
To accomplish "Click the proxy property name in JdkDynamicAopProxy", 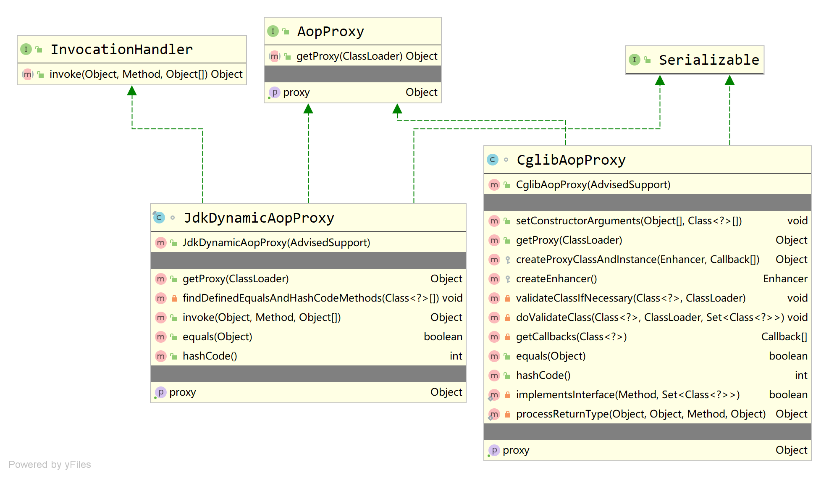I will (182, 393).
